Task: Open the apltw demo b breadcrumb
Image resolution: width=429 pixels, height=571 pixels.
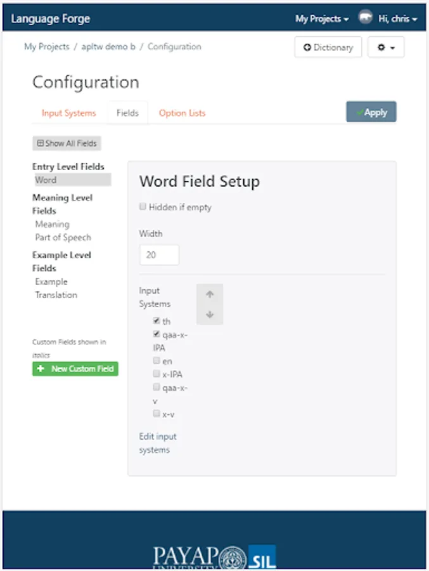Action: click(108, 46)
